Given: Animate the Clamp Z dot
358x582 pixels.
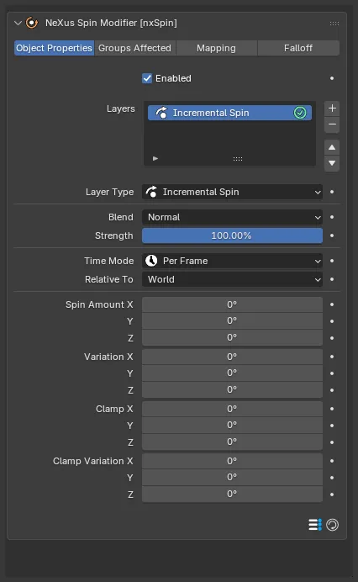Looking at the screenshot, I should (x=332, y=442).
